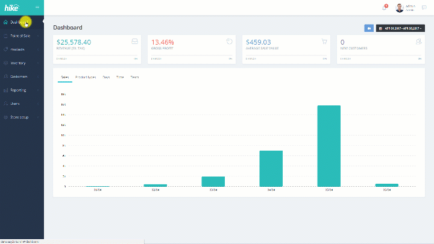This screenshot has width=434, height=244.
Task: Click the tallest bar in sales chart
Action: pos(329,146)
